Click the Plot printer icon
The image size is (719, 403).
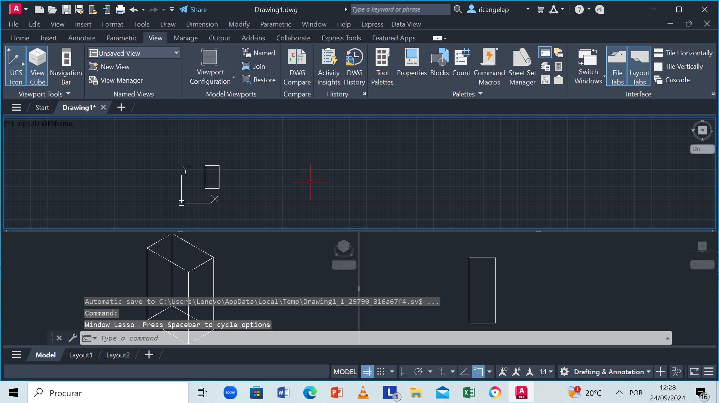(120, 9)
